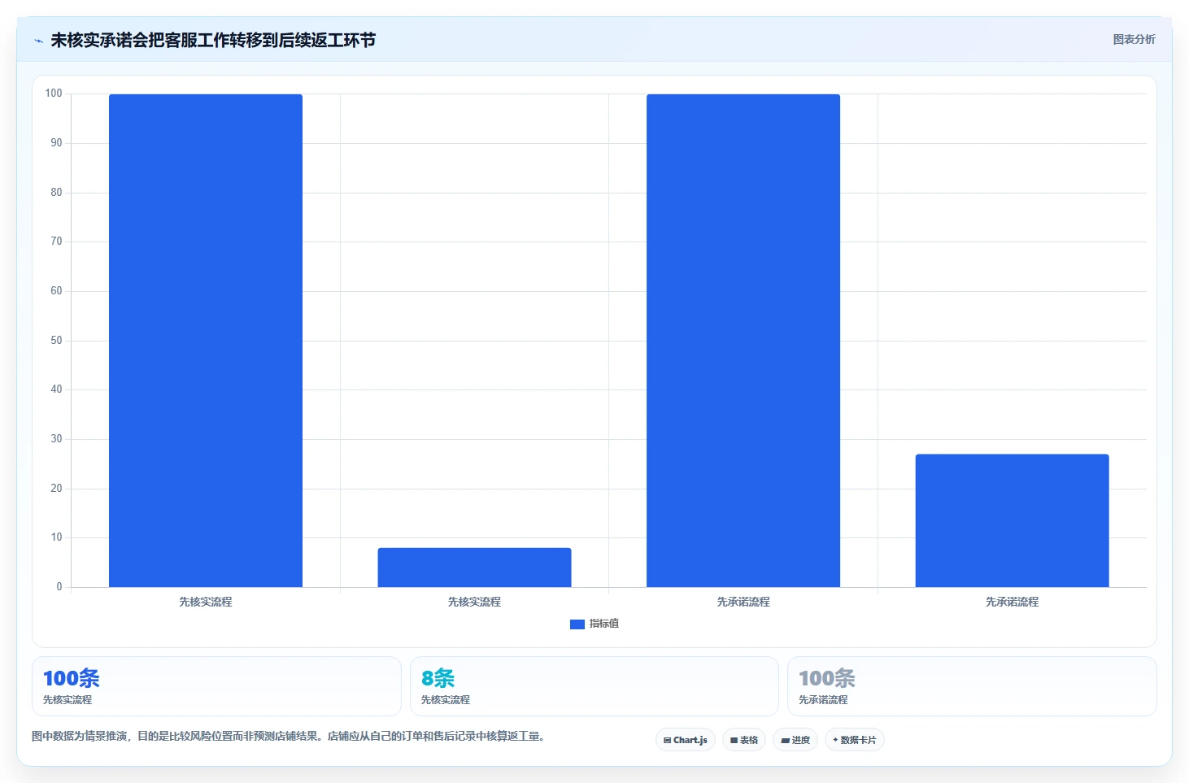The height and width of the screenshot is (783, 1189).
Task: Click the y-axis label 0
Action: click(x=59, y=587)
